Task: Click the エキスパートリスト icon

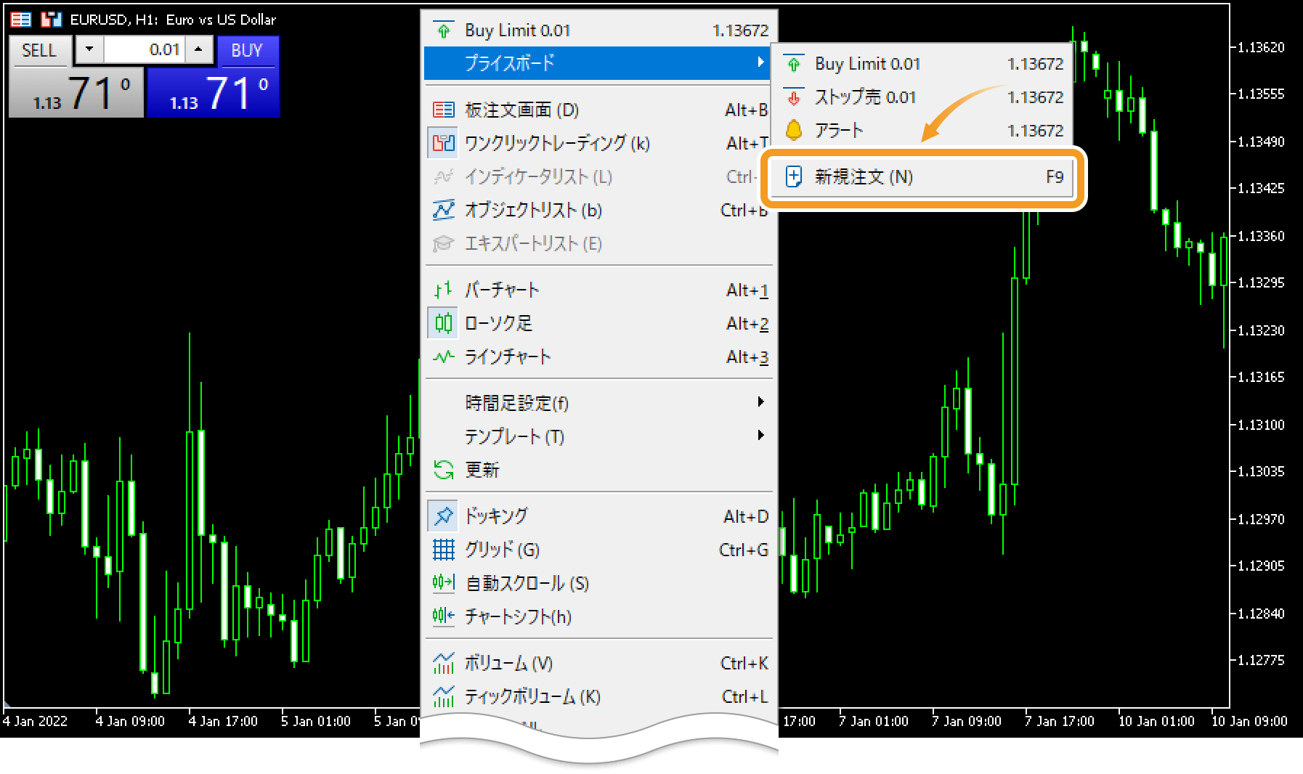Action: tap(443, 243)
